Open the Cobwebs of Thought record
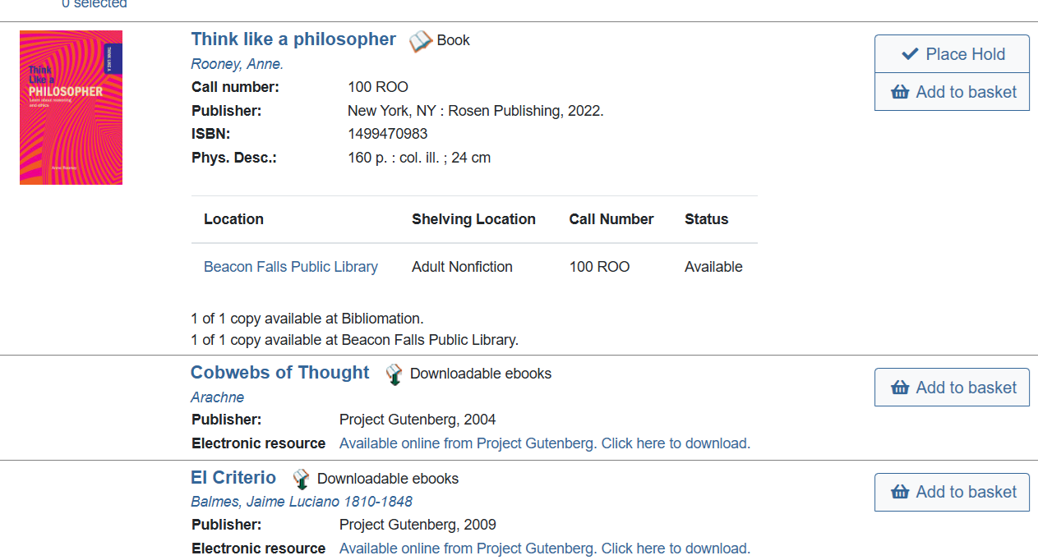This screenshot has height=560, width=1038. pyautogui.click(x=279, y=373)
